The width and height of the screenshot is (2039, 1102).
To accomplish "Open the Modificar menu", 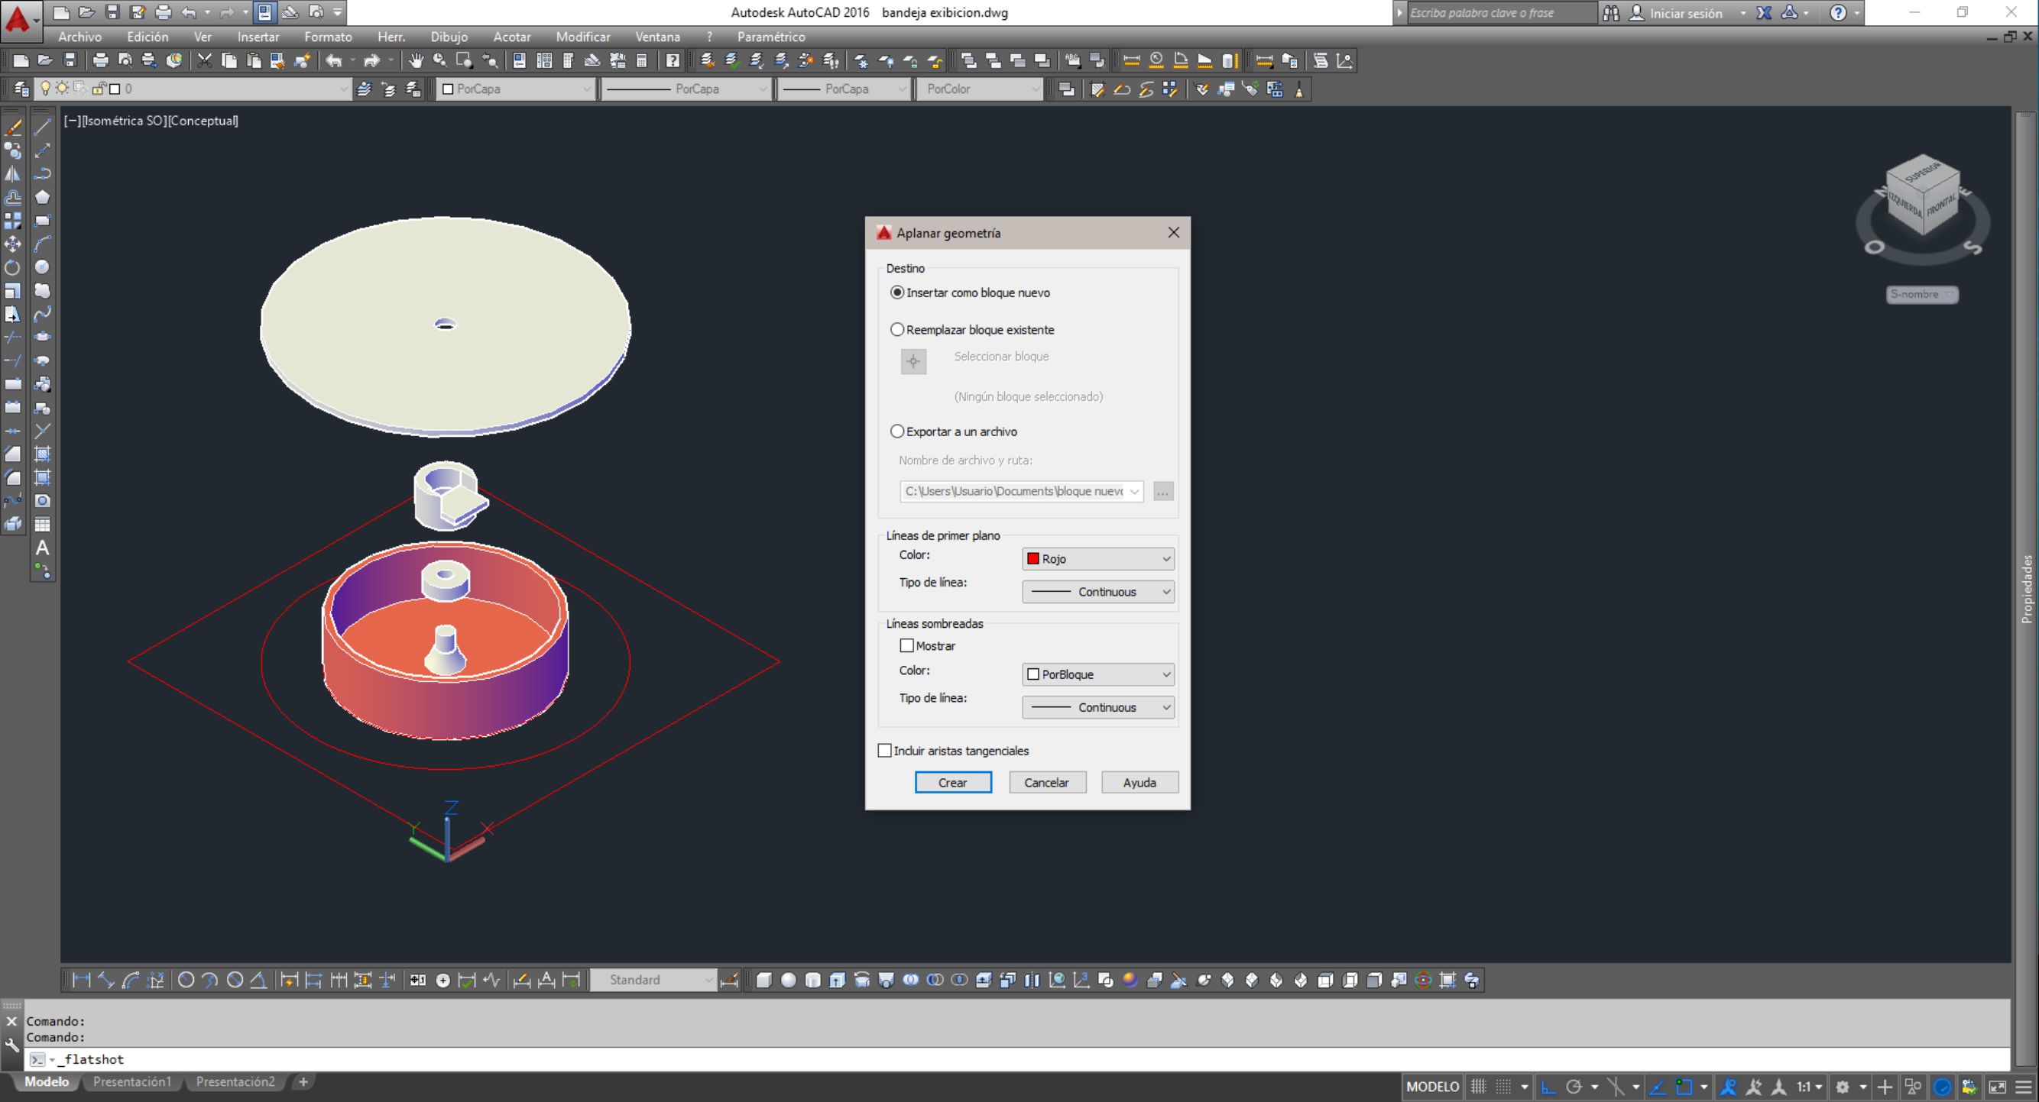I will (x=582, y=37).
